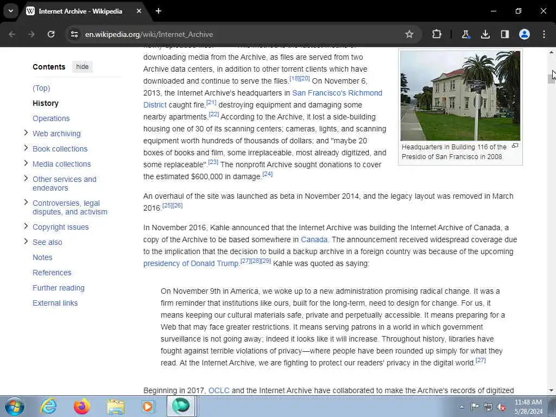
Task: Expand Copyright issues subsection chevron
Action: [x=26, y=226]
